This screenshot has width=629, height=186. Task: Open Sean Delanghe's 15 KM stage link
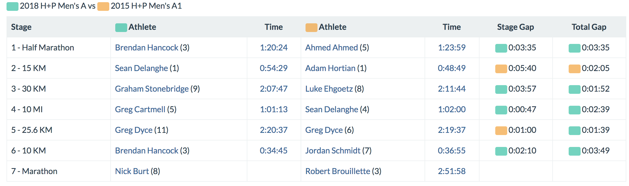pyautogui.click(x=141, y=68)
